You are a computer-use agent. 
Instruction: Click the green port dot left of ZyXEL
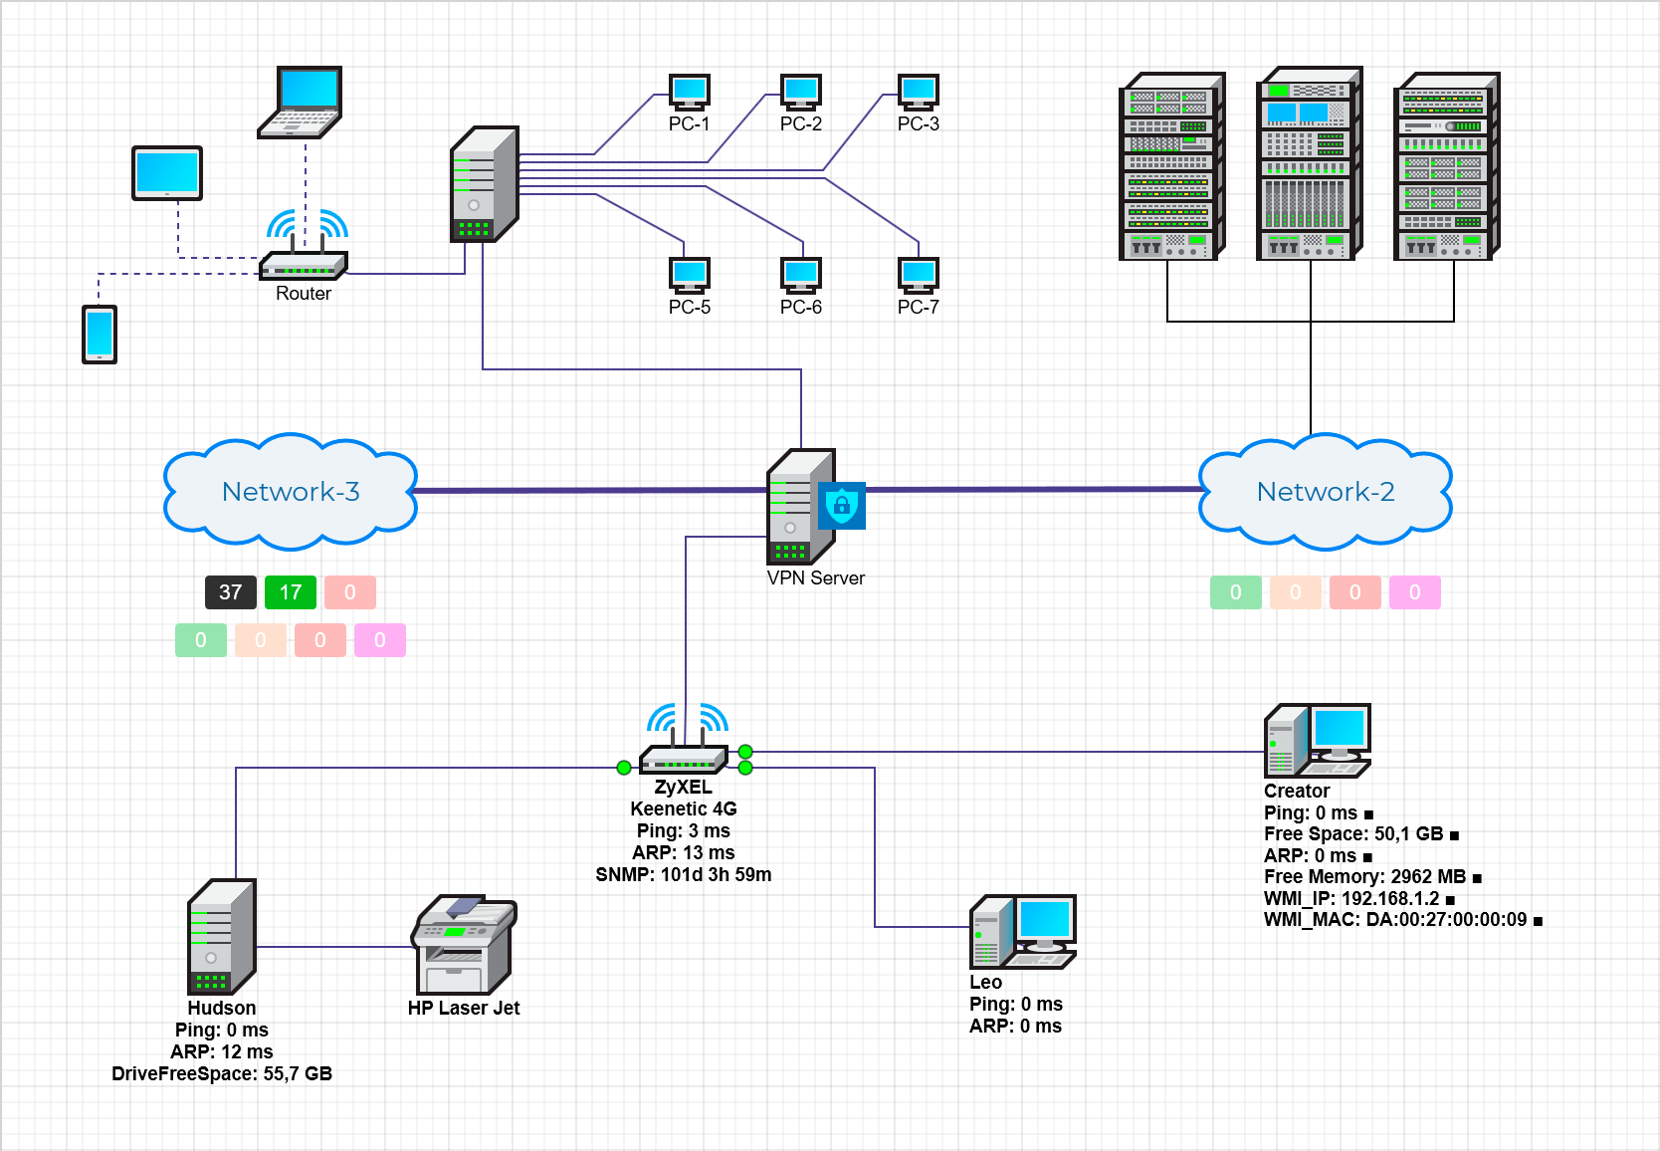click(624, 768)
